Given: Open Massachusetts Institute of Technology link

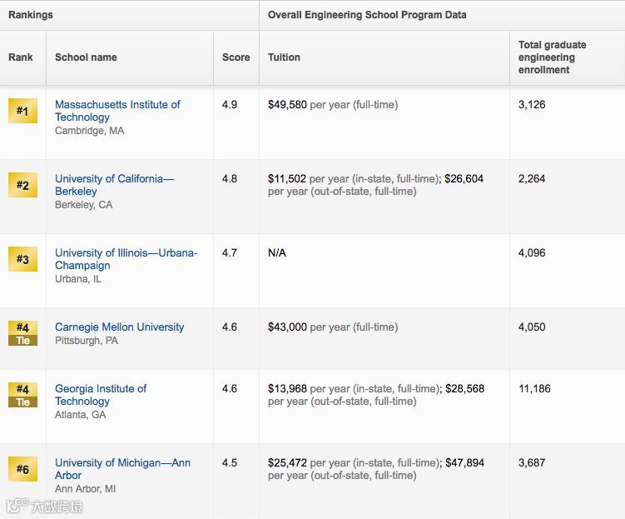Looking at the screenshot, I should click(x=117, y=111).
